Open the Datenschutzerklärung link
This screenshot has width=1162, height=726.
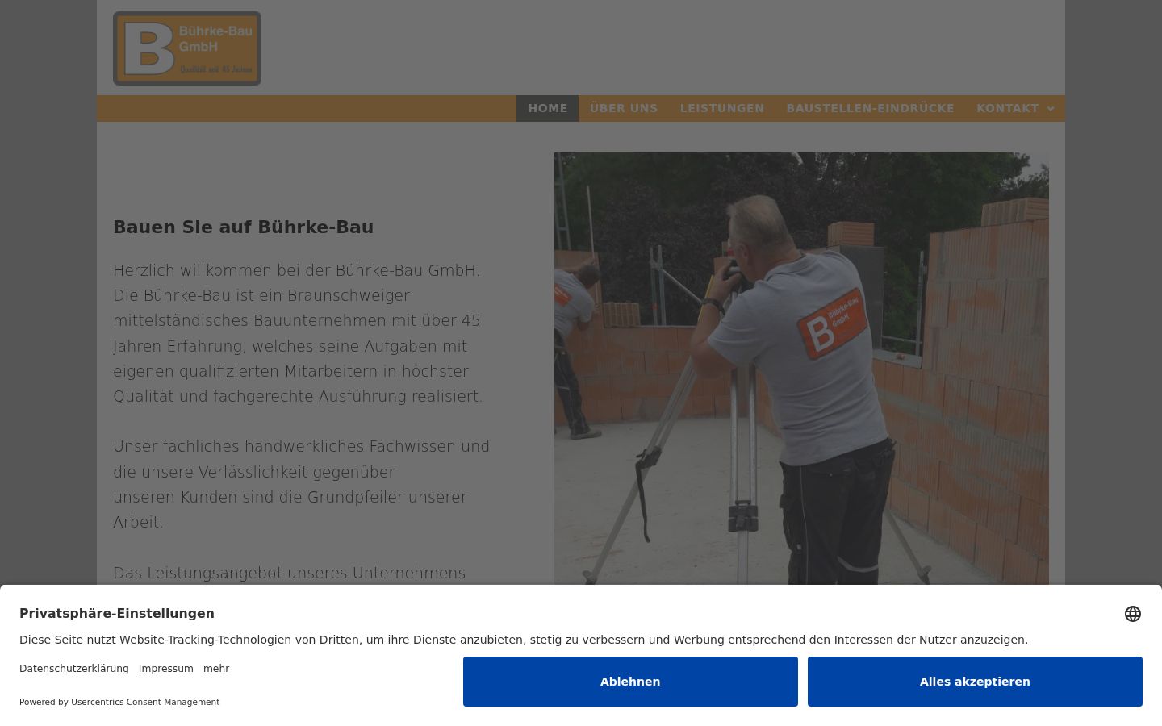tap(74, 669)
